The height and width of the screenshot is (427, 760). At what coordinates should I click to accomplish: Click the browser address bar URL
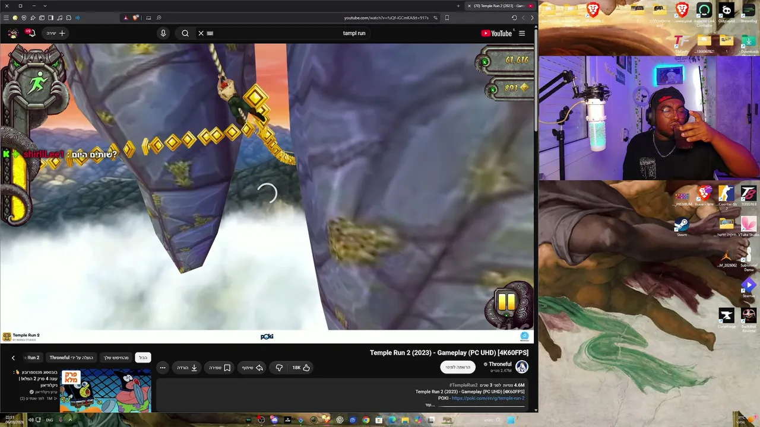click(386, 18)
